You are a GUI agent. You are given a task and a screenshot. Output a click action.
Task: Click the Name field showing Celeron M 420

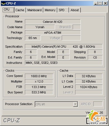click(x=53, y=22)
